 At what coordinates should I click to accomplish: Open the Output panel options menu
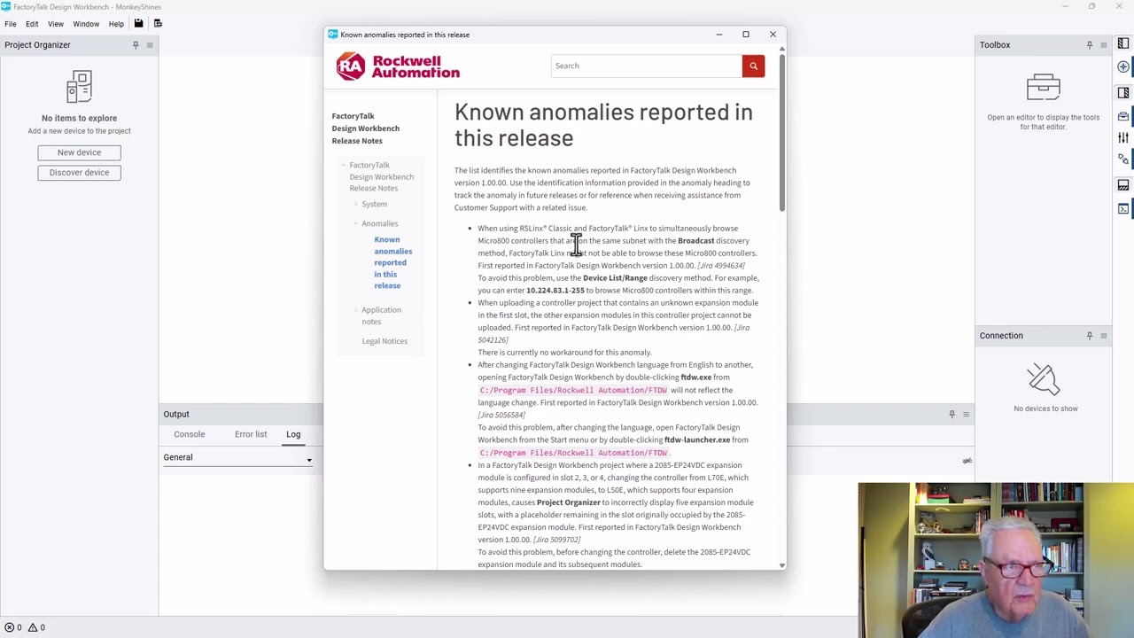click(x=966, y=414)
